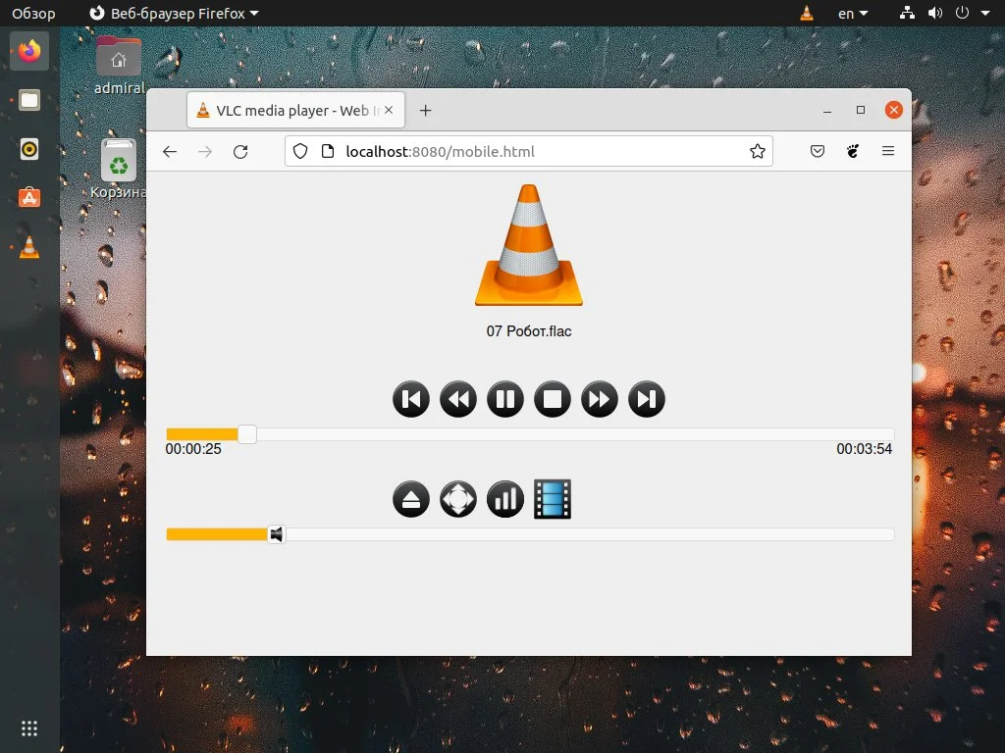Click the save to Pocket icon

[817, 151]
